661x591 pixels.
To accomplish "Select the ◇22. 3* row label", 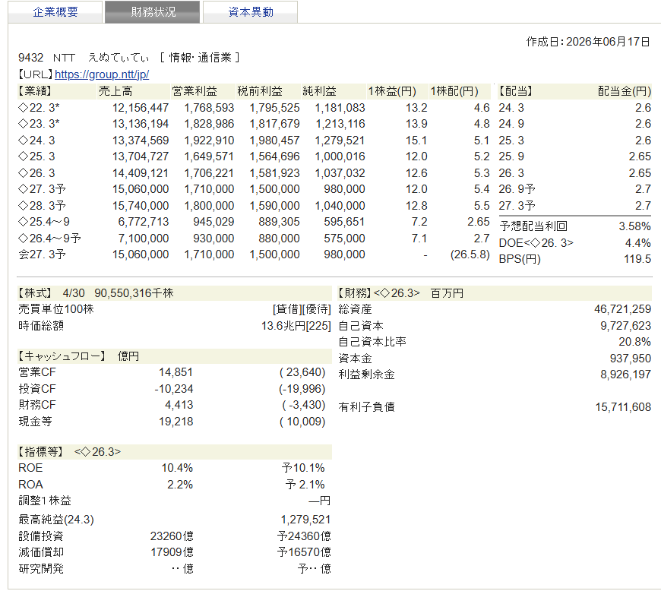I will pyautogui.click(x=39, y=108).
